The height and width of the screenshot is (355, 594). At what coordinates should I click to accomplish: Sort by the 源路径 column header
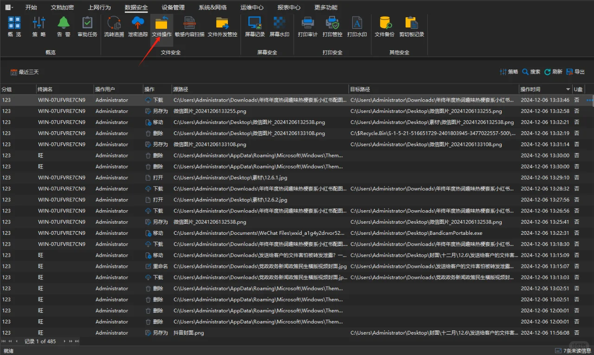click(x=260, y=89)
